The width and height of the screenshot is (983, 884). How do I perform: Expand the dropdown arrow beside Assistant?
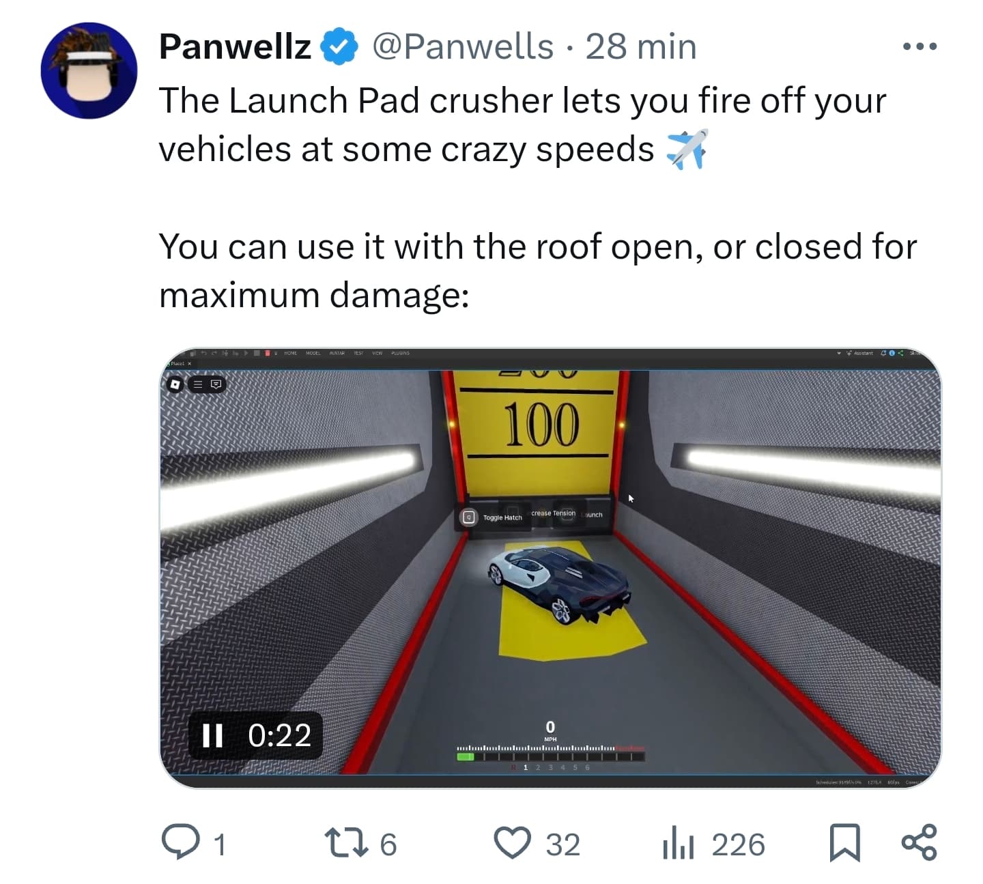[x=839, y=353]
